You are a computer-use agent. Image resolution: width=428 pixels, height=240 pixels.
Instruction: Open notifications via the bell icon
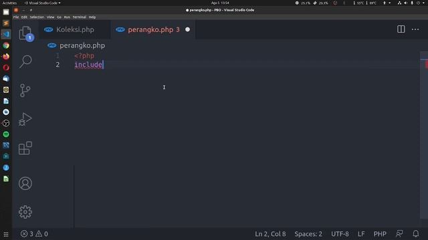coord(416,233)
